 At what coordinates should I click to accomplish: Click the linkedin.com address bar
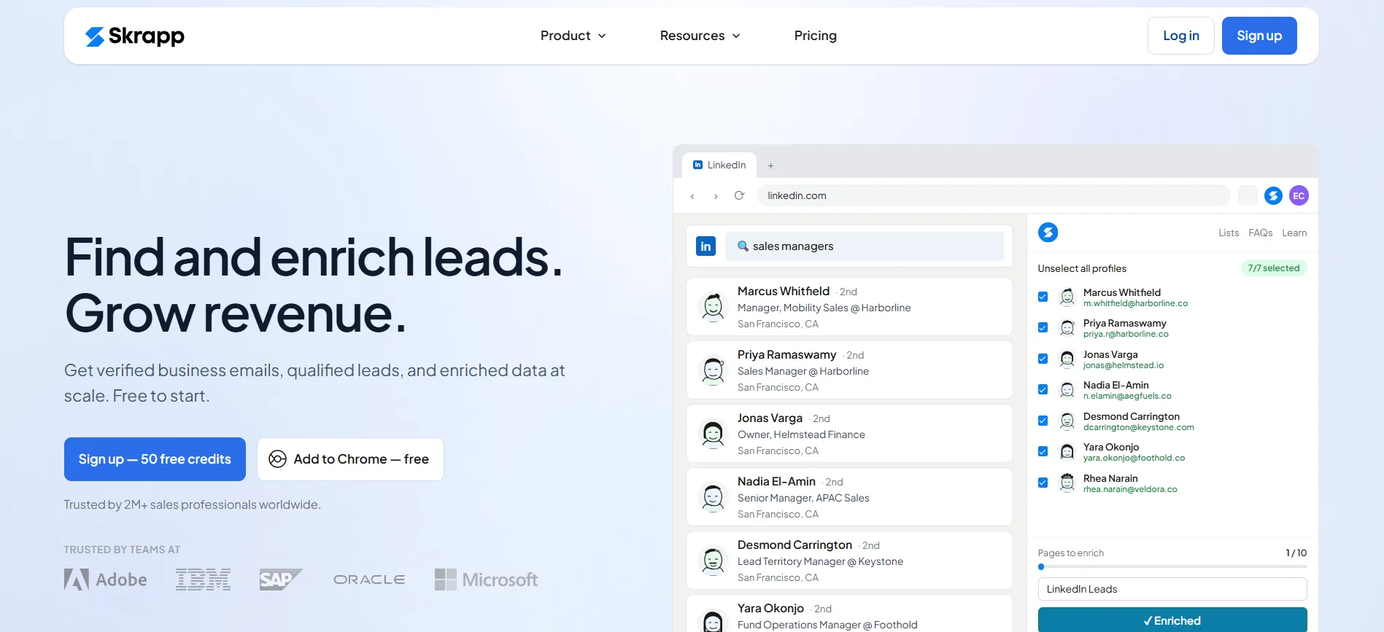[994, 195]
